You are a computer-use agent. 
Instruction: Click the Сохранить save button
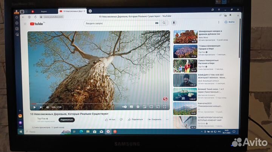coord(155,120)
